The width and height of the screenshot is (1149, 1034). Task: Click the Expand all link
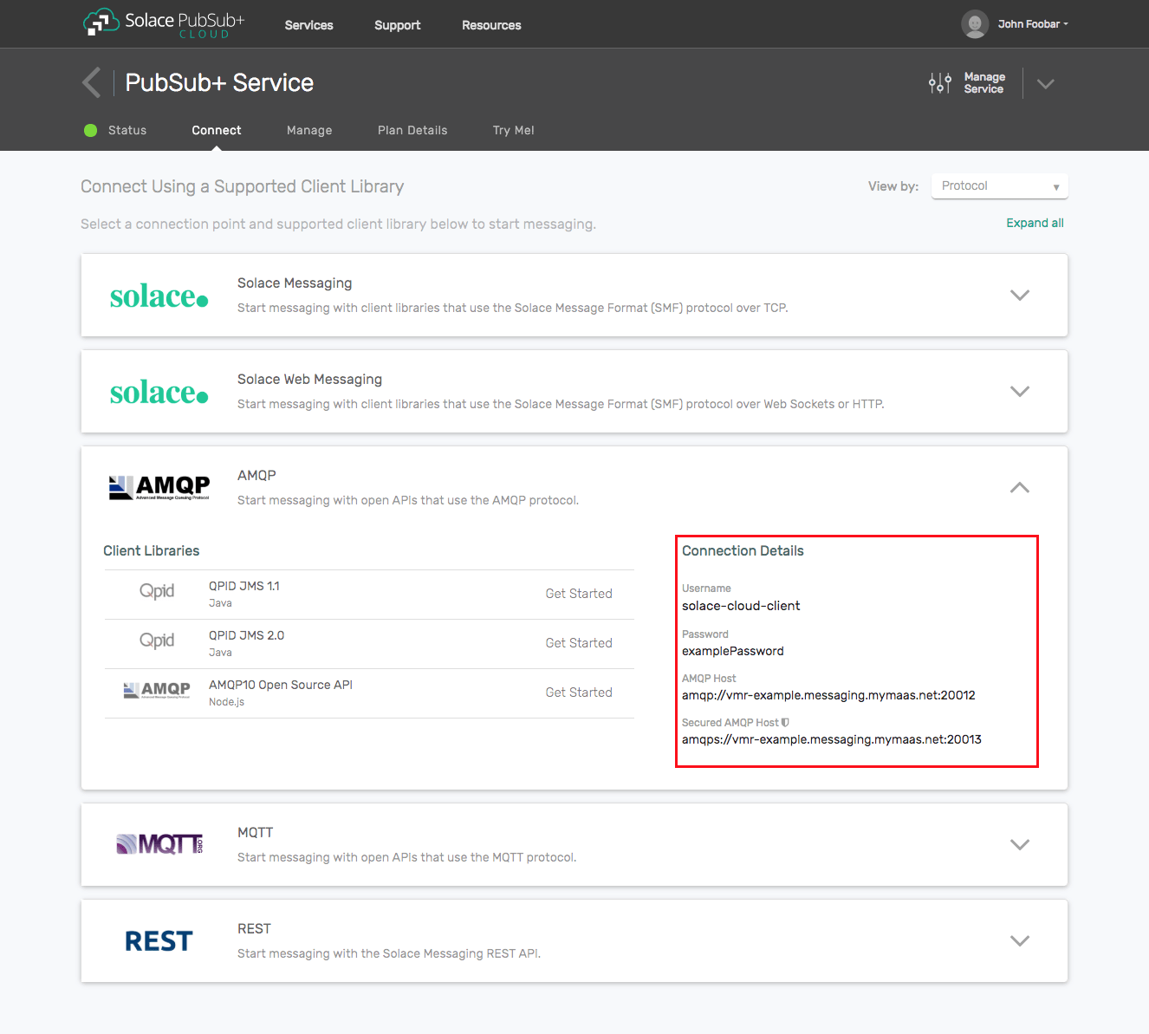1035,224
